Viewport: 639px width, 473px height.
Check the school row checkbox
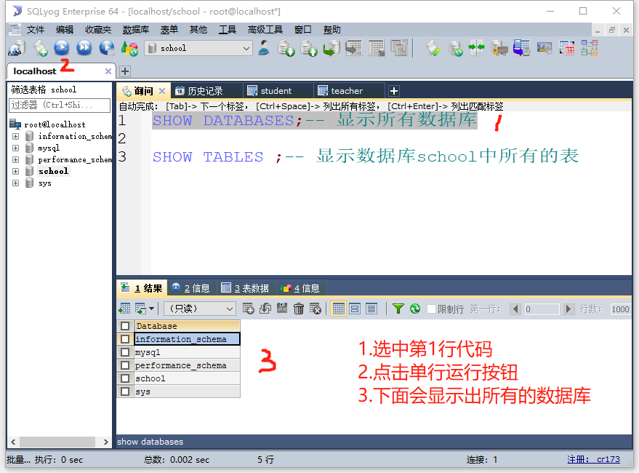125,378
